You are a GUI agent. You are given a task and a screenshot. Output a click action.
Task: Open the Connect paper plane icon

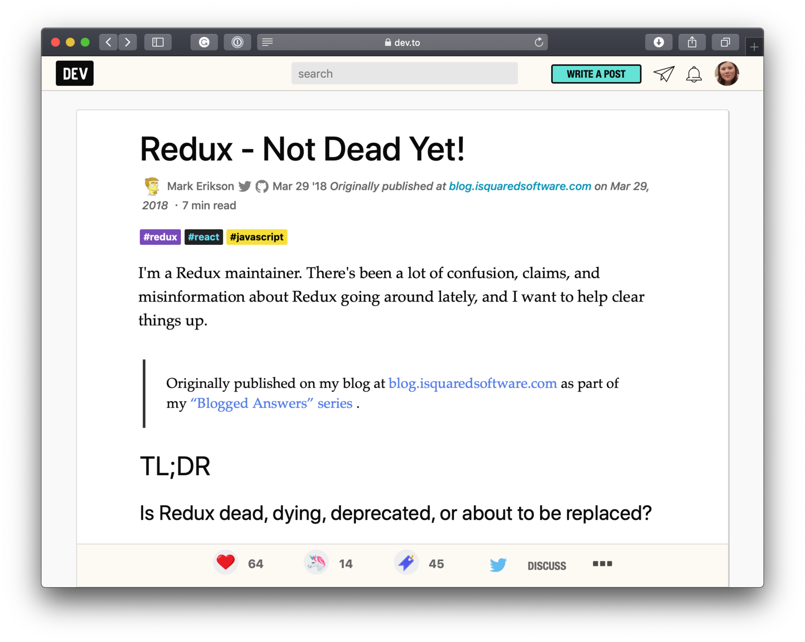pos(664,74)
